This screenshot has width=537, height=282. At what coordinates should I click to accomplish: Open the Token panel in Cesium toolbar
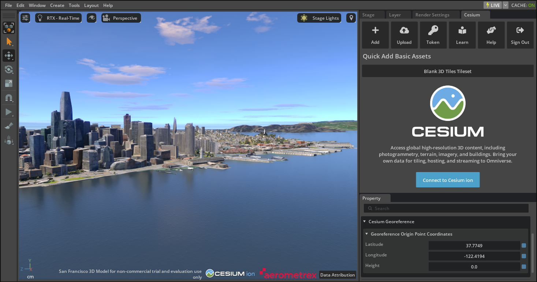click(433, 35)
